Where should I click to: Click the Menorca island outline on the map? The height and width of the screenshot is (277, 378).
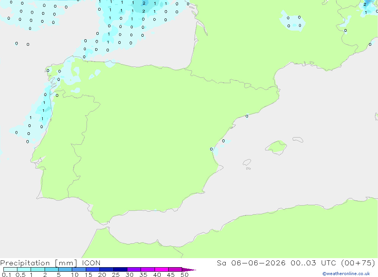point(298,139)
